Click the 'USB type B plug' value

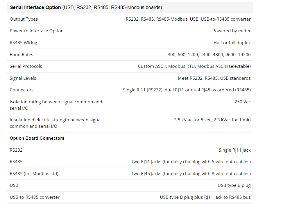coord(234,185)
